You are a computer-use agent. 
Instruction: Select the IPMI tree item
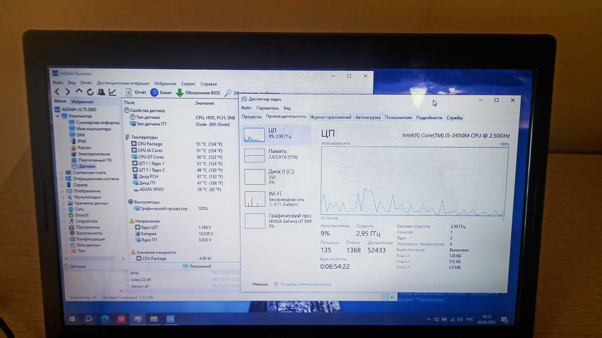(x=78, y=141)
